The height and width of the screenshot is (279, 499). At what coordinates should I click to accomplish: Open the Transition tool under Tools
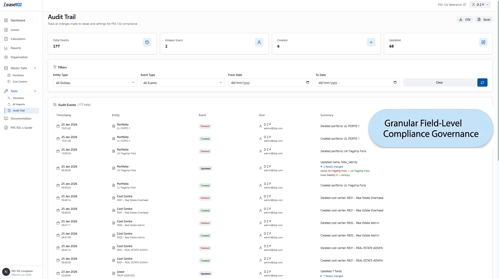pyautogui.click(x=18, y=98)
